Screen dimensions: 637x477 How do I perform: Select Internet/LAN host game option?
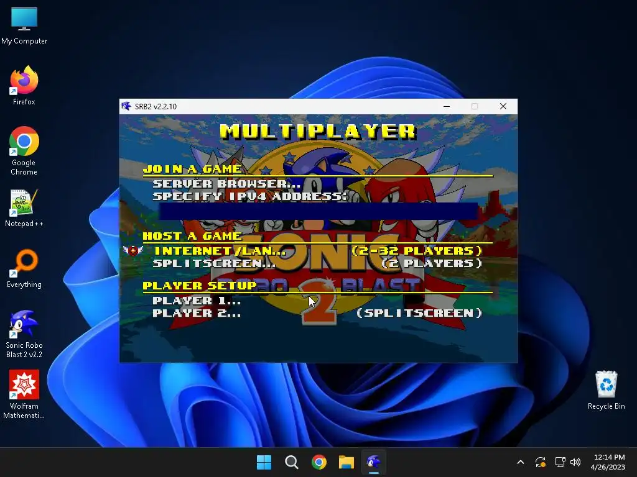point(220,251)
